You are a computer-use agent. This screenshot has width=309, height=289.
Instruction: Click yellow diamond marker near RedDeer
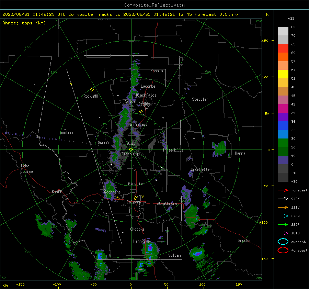pyautogui.click(x=141, y=111)
